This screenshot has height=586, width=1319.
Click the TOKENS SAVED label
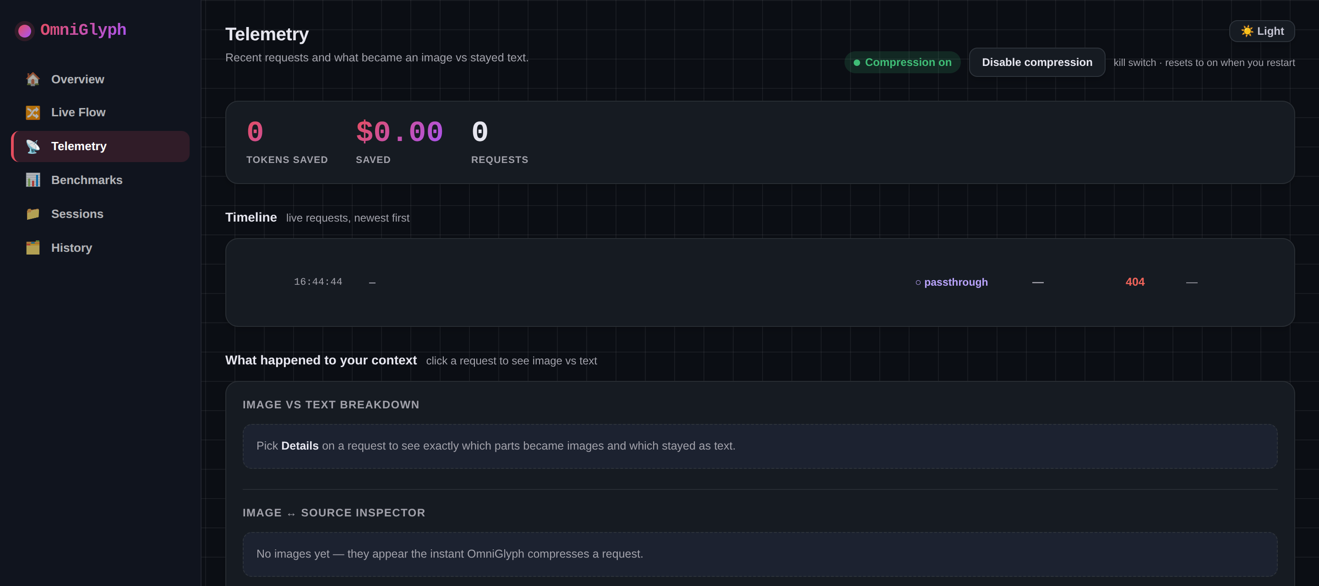coord(287,160)
